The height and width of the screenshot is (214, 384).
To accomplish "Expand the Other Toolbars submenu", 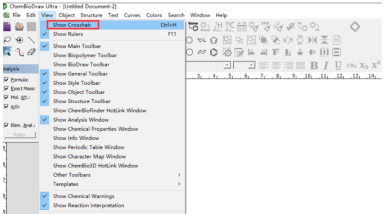I will click(112, 175).
